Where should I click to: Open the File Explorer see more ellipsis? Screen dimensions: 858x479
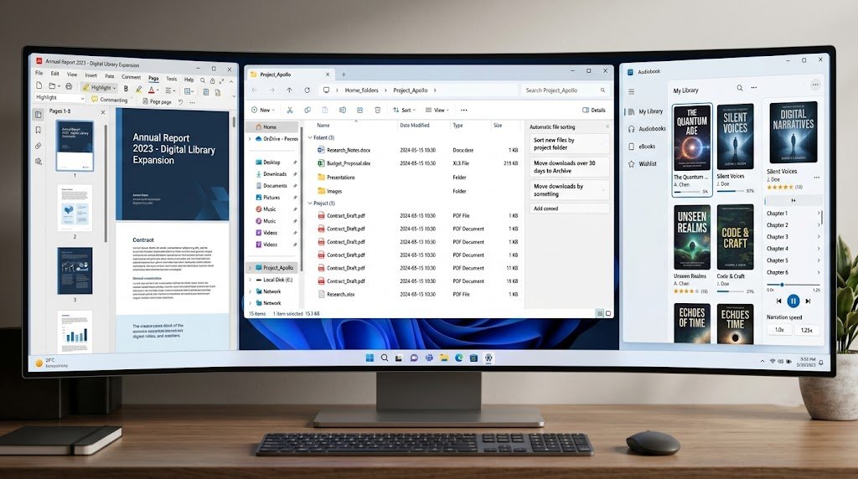pos(464,110)
